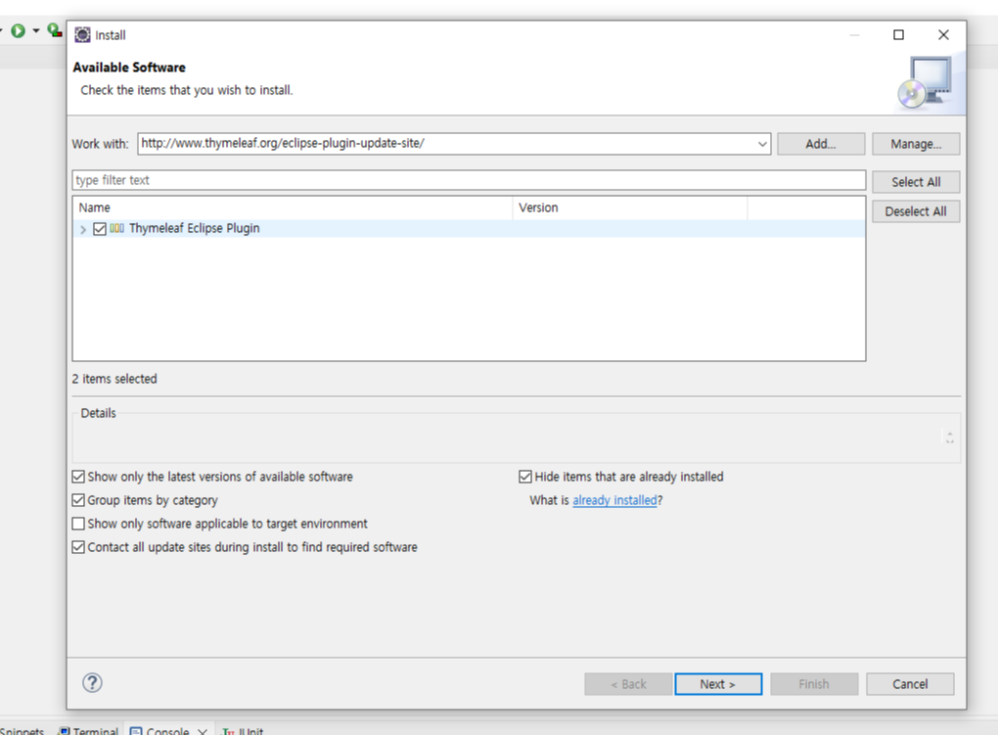The height and width of the screenshot is (735, 998).
Task: Select the Thymeleaf Eclipse Plugin row text
Action: (194, 228)
